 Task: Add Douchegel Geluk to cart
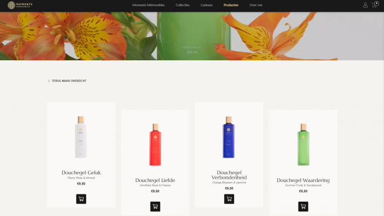81,199
